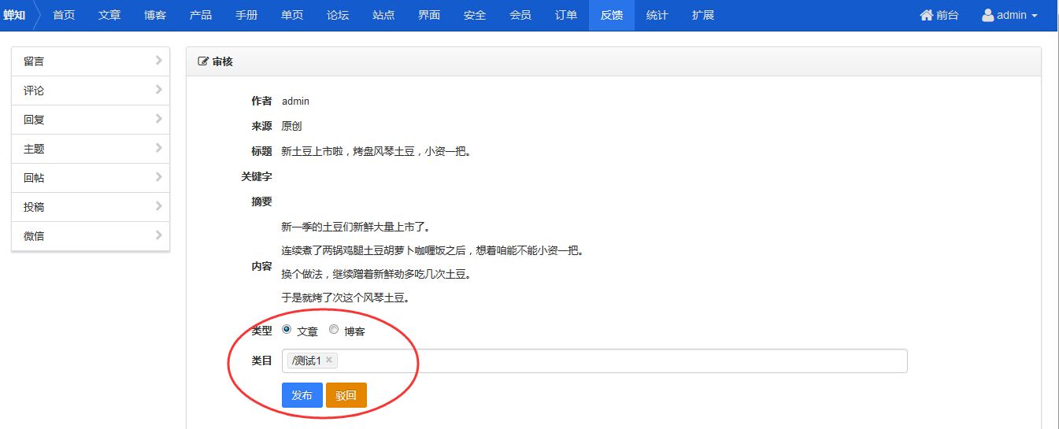The width and height of the screenshot is (1059, 429).
Task: Open the 统计 top menu
Action: coord(657,15)
